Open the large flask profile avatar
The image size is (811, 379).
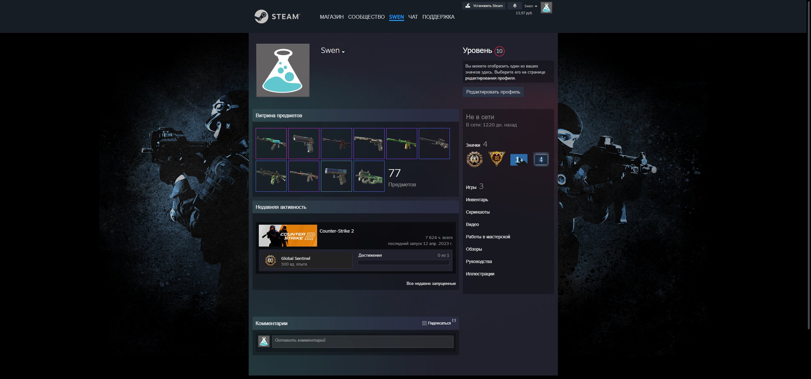click(x=283, y=70)
